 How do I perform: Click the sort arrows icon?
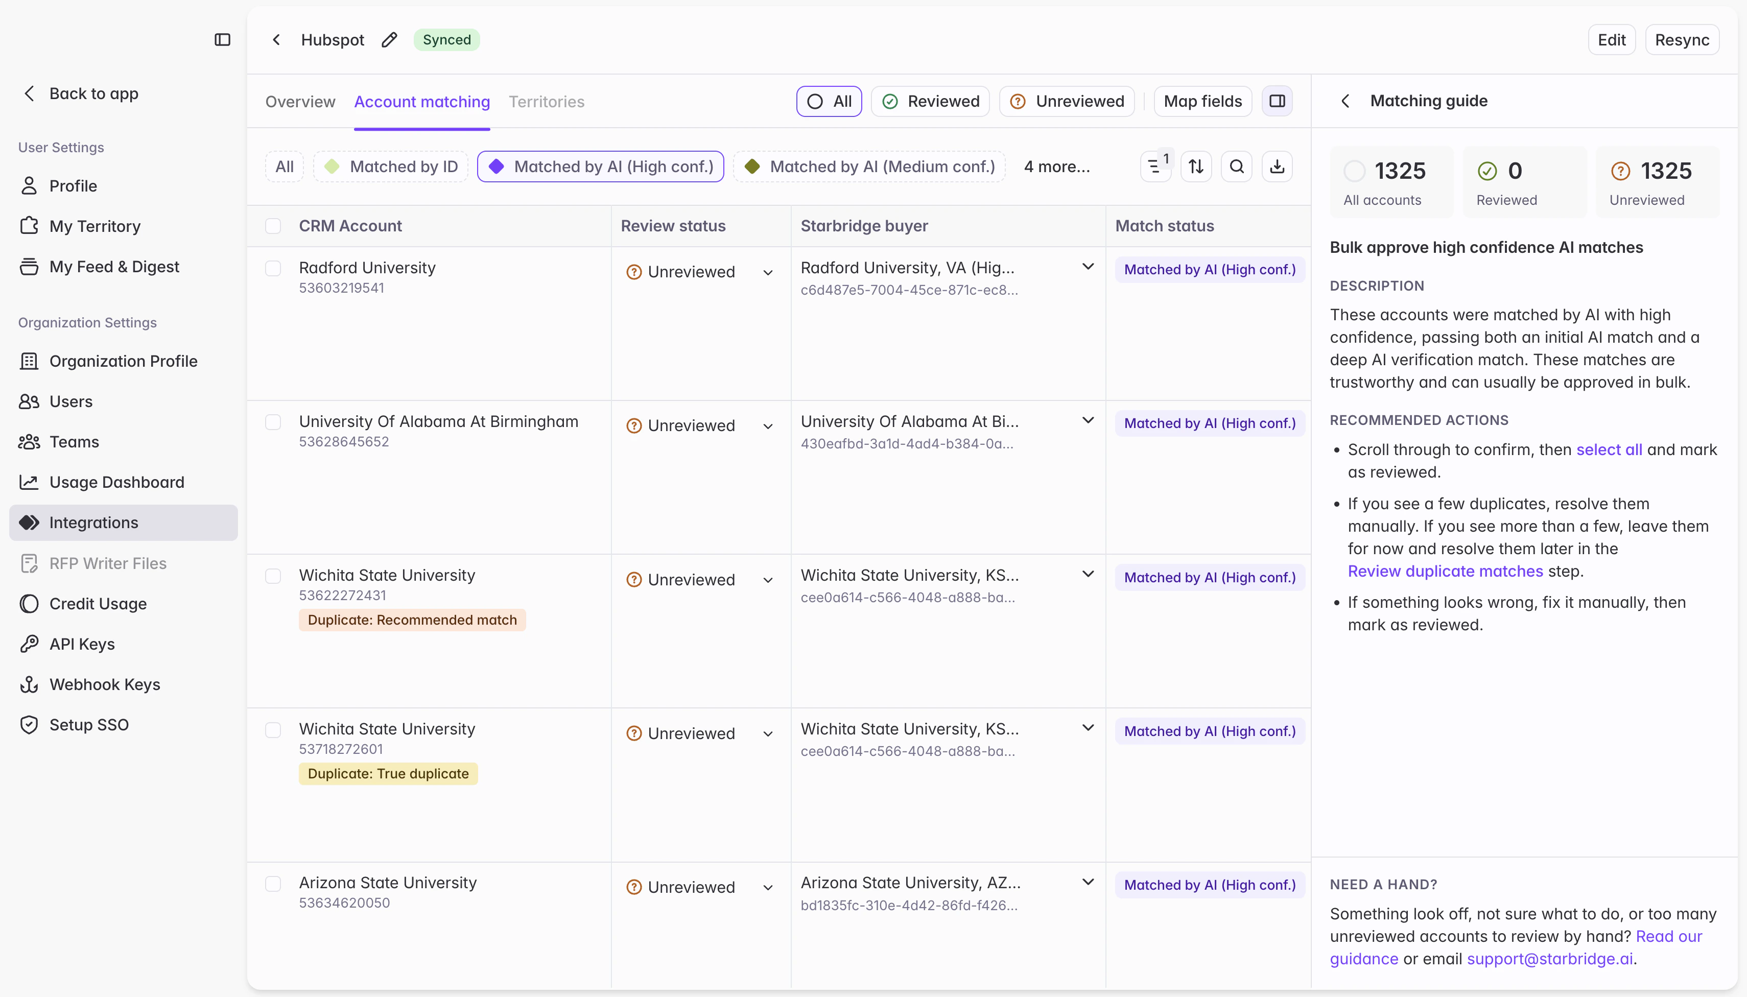pyautogui.click(x=1196, y=167)
